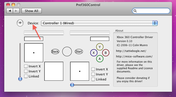Open the Device dropdown Controller 1 (Wired)
This screenshot has width=176, height=97.
click(x=99, y=23)
